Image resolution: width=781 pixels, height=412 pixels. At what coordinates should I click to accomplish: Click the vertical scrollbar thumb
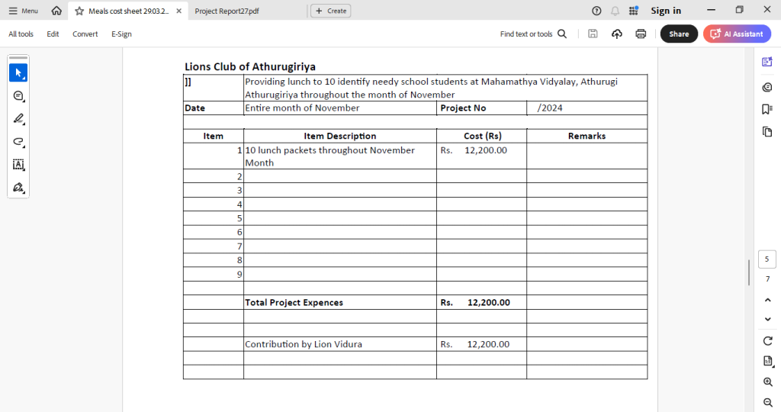pyautogui.click(x=749, y=272)
